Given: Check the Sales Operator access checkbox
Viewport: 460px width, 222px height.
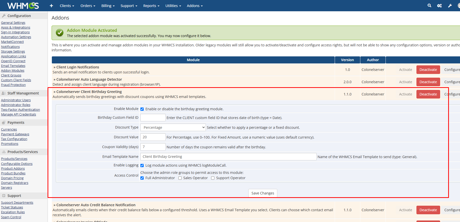Looking at the screenshot, I should [180, 178].
